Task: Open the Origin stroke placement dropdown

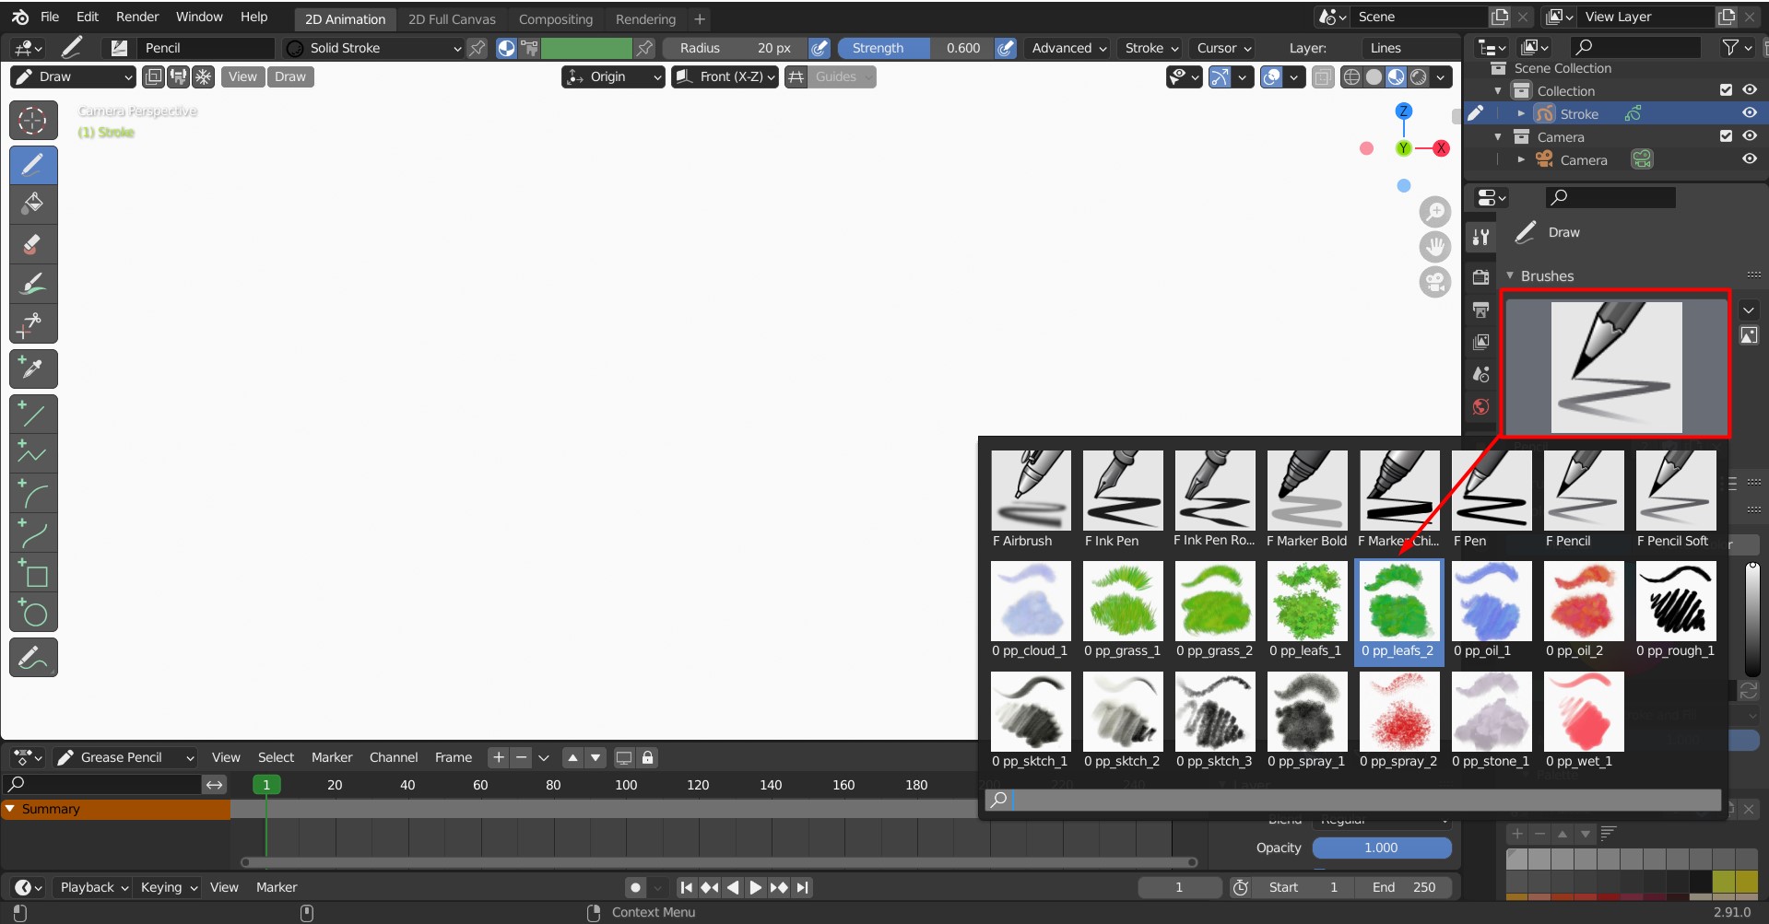Action: click(x=613, y=76)
